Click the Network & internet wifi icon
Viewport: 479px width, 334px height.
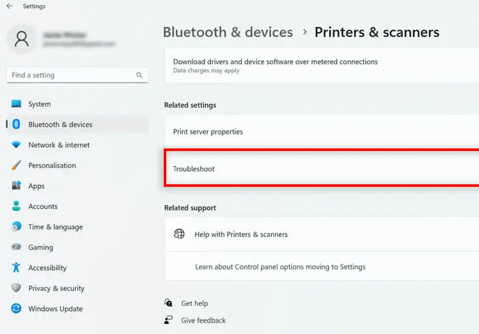click(x=16, y=145)
